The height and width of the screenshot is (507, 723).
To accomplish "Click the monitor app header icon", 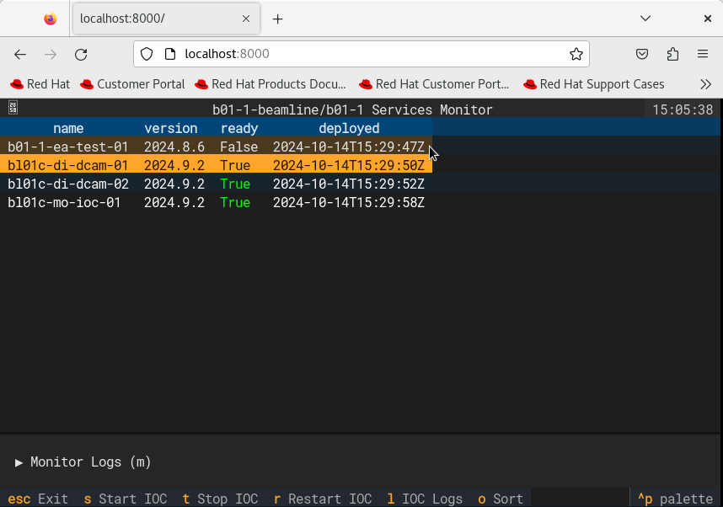I will (13, 108).
